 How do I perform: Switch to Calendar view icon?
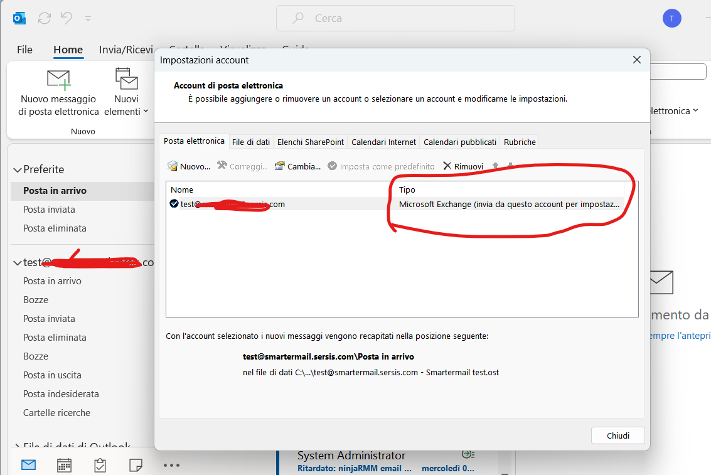64,465
